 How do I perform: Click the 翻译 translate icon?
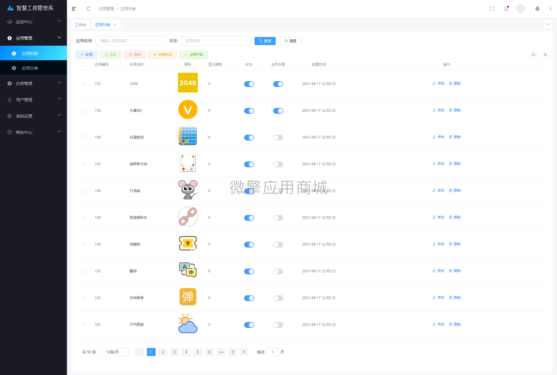pyautogui.click(x=188, y=270)
